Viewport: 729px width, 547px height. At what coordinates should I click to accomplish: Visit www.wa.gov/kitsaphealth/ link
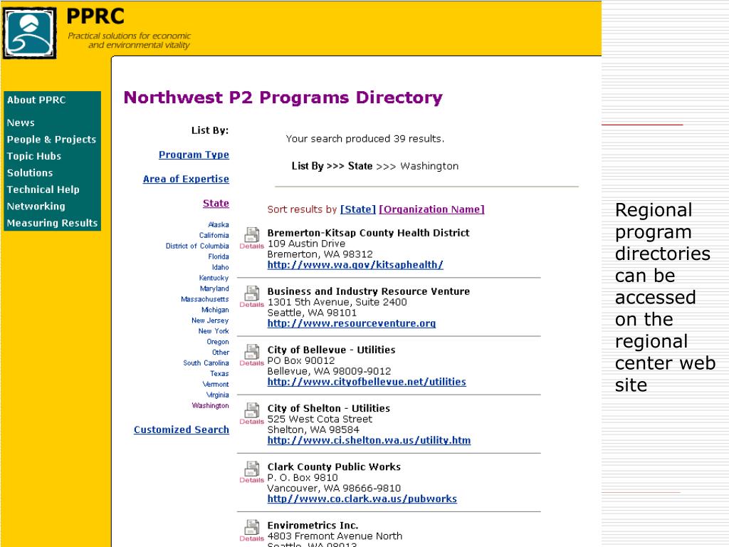click(x=355, y=265)
